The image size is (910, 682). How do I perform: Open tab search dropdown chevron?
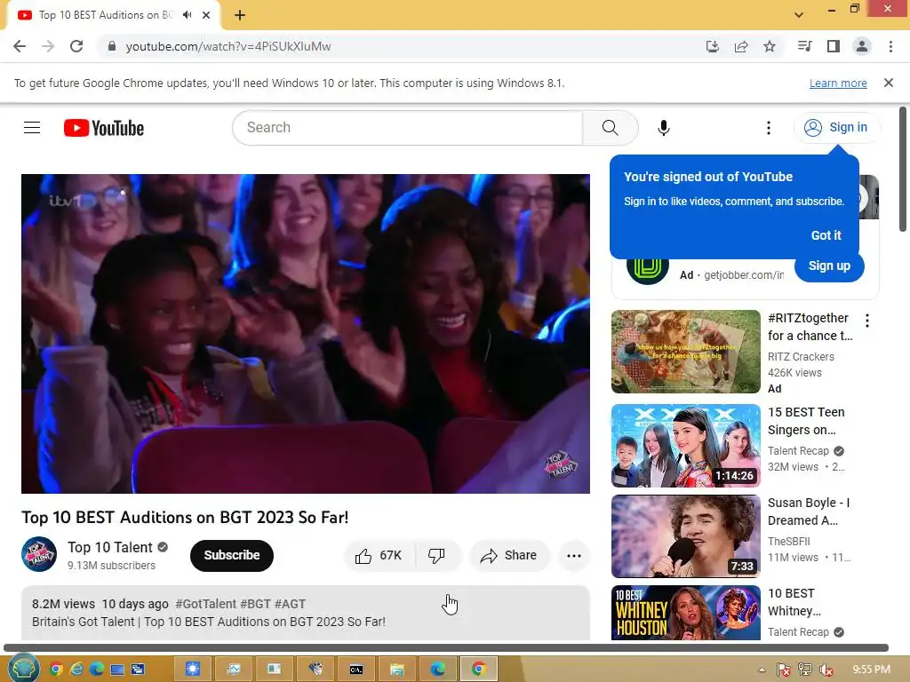click(799, 15)
